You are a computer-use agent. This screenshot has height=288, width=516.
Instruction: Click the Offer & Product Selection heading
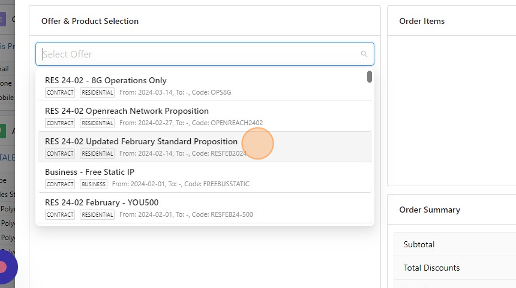[90, 21]
